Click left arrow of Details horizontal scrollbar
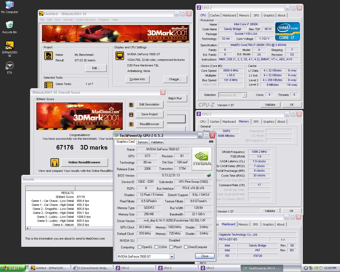Screen dimensions: 340x272 click(x=28, y=228)
